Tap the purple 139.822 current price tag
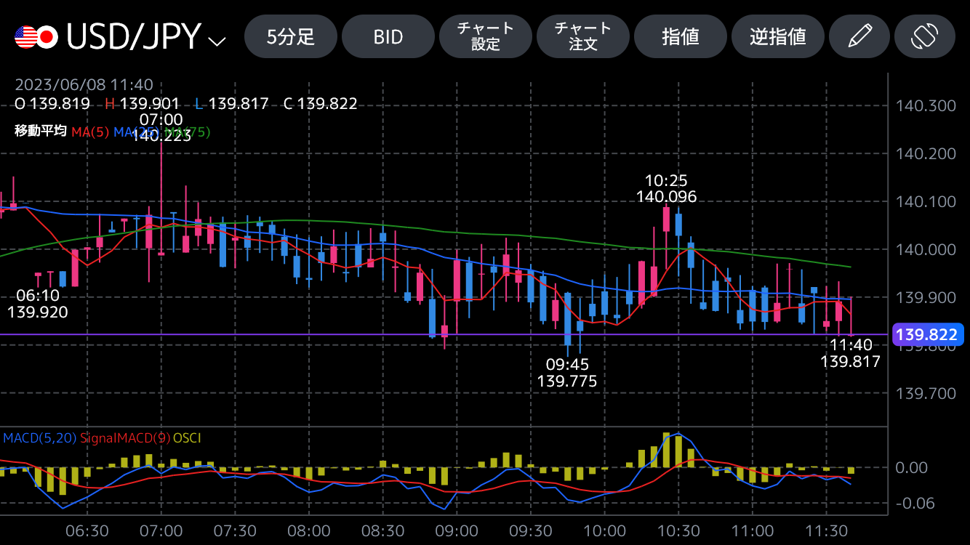This screenshot has width=970, height=545. tap(926, 334)
